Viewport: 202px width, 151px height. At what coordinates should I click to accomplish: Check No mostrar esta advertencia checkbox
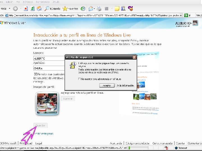coord(79,79)
